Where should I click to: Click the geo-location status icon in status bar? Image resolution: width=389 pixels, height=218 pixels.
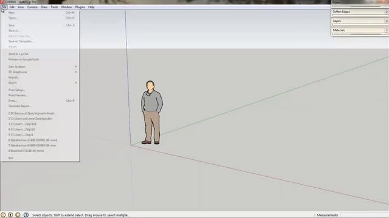[3, 215]
